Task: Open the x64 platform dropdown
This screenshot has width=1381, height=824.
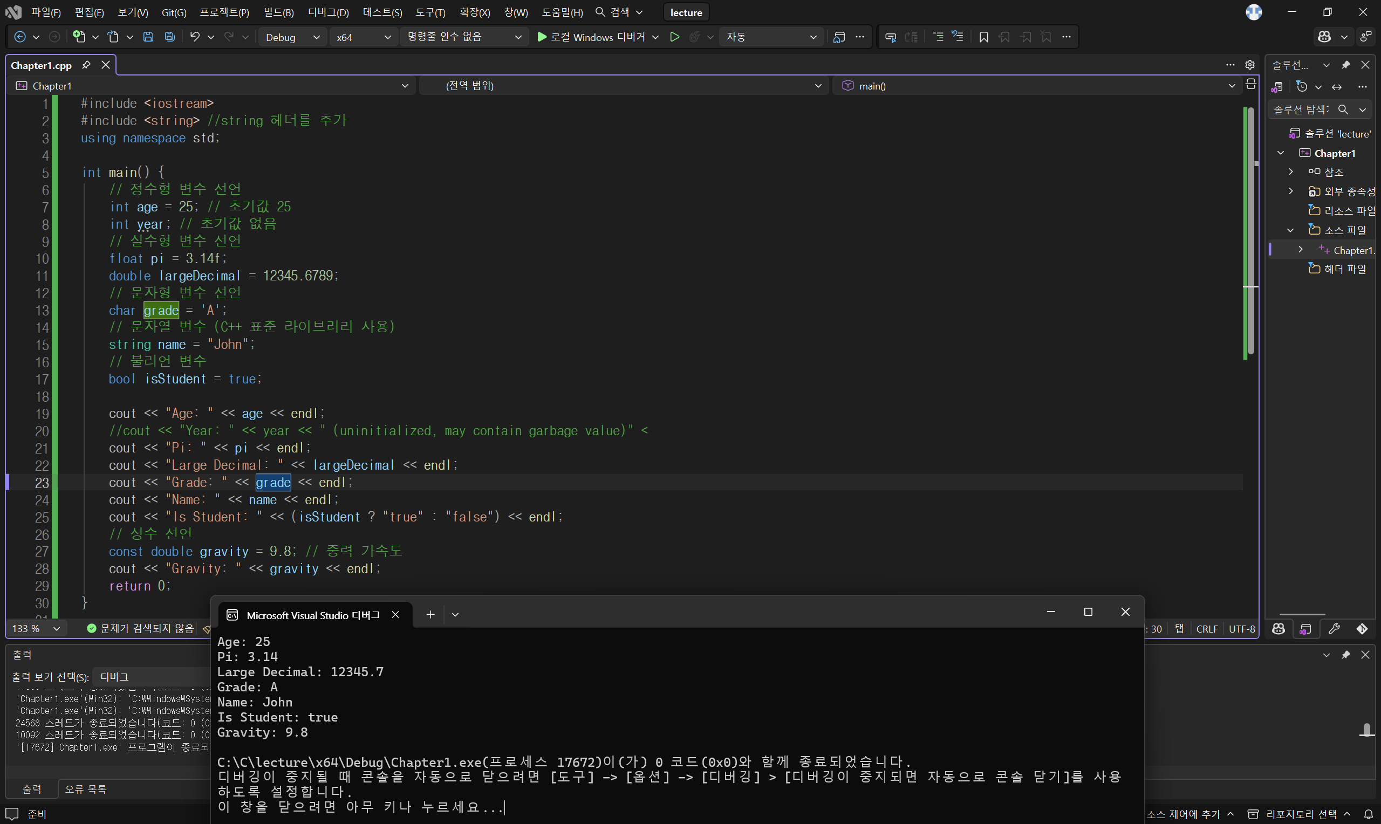Action: 364,37
